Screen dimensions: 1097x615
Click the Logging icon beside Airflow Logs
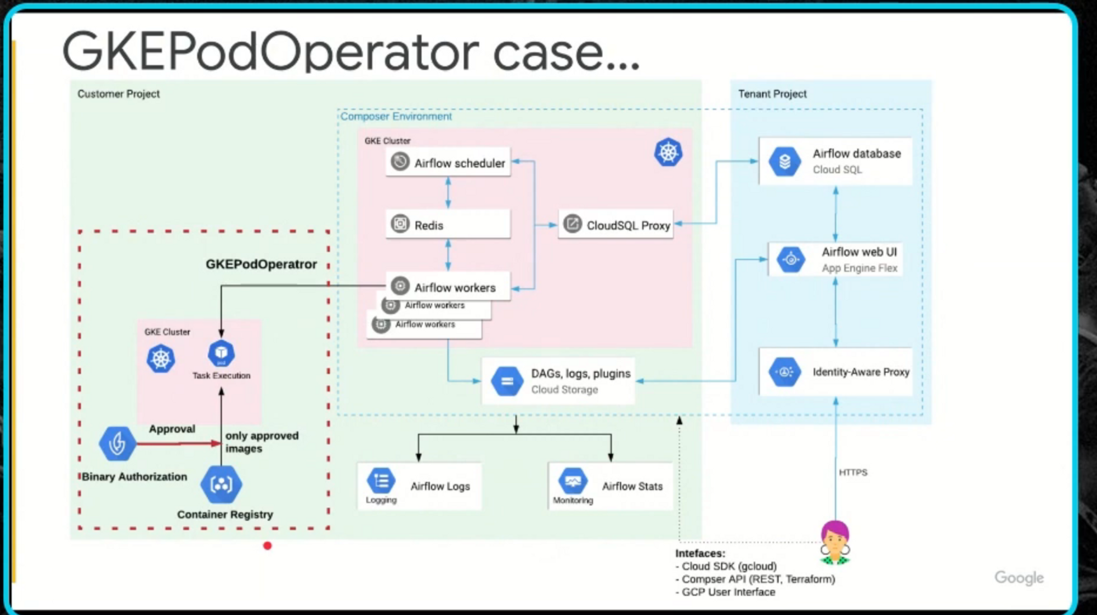(381, 481)
